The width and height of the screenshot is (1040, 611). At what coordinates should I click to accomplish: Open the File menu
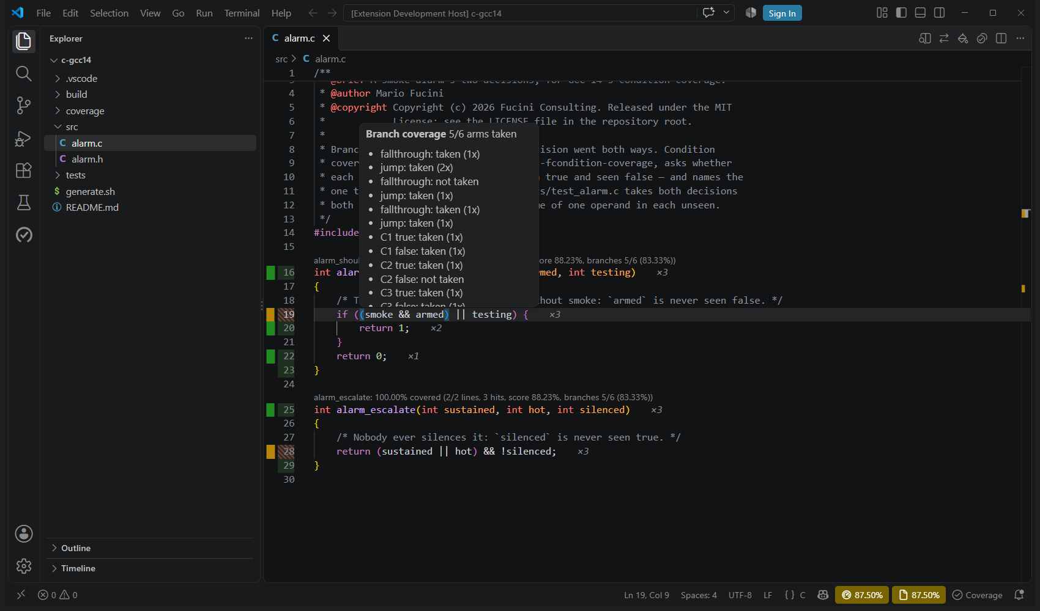pyautogui.click(x=43, y=13)
